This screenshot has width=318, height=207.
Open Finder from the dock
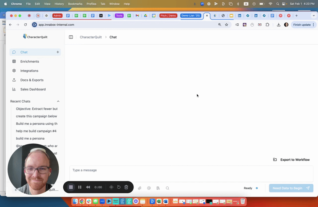75,201
